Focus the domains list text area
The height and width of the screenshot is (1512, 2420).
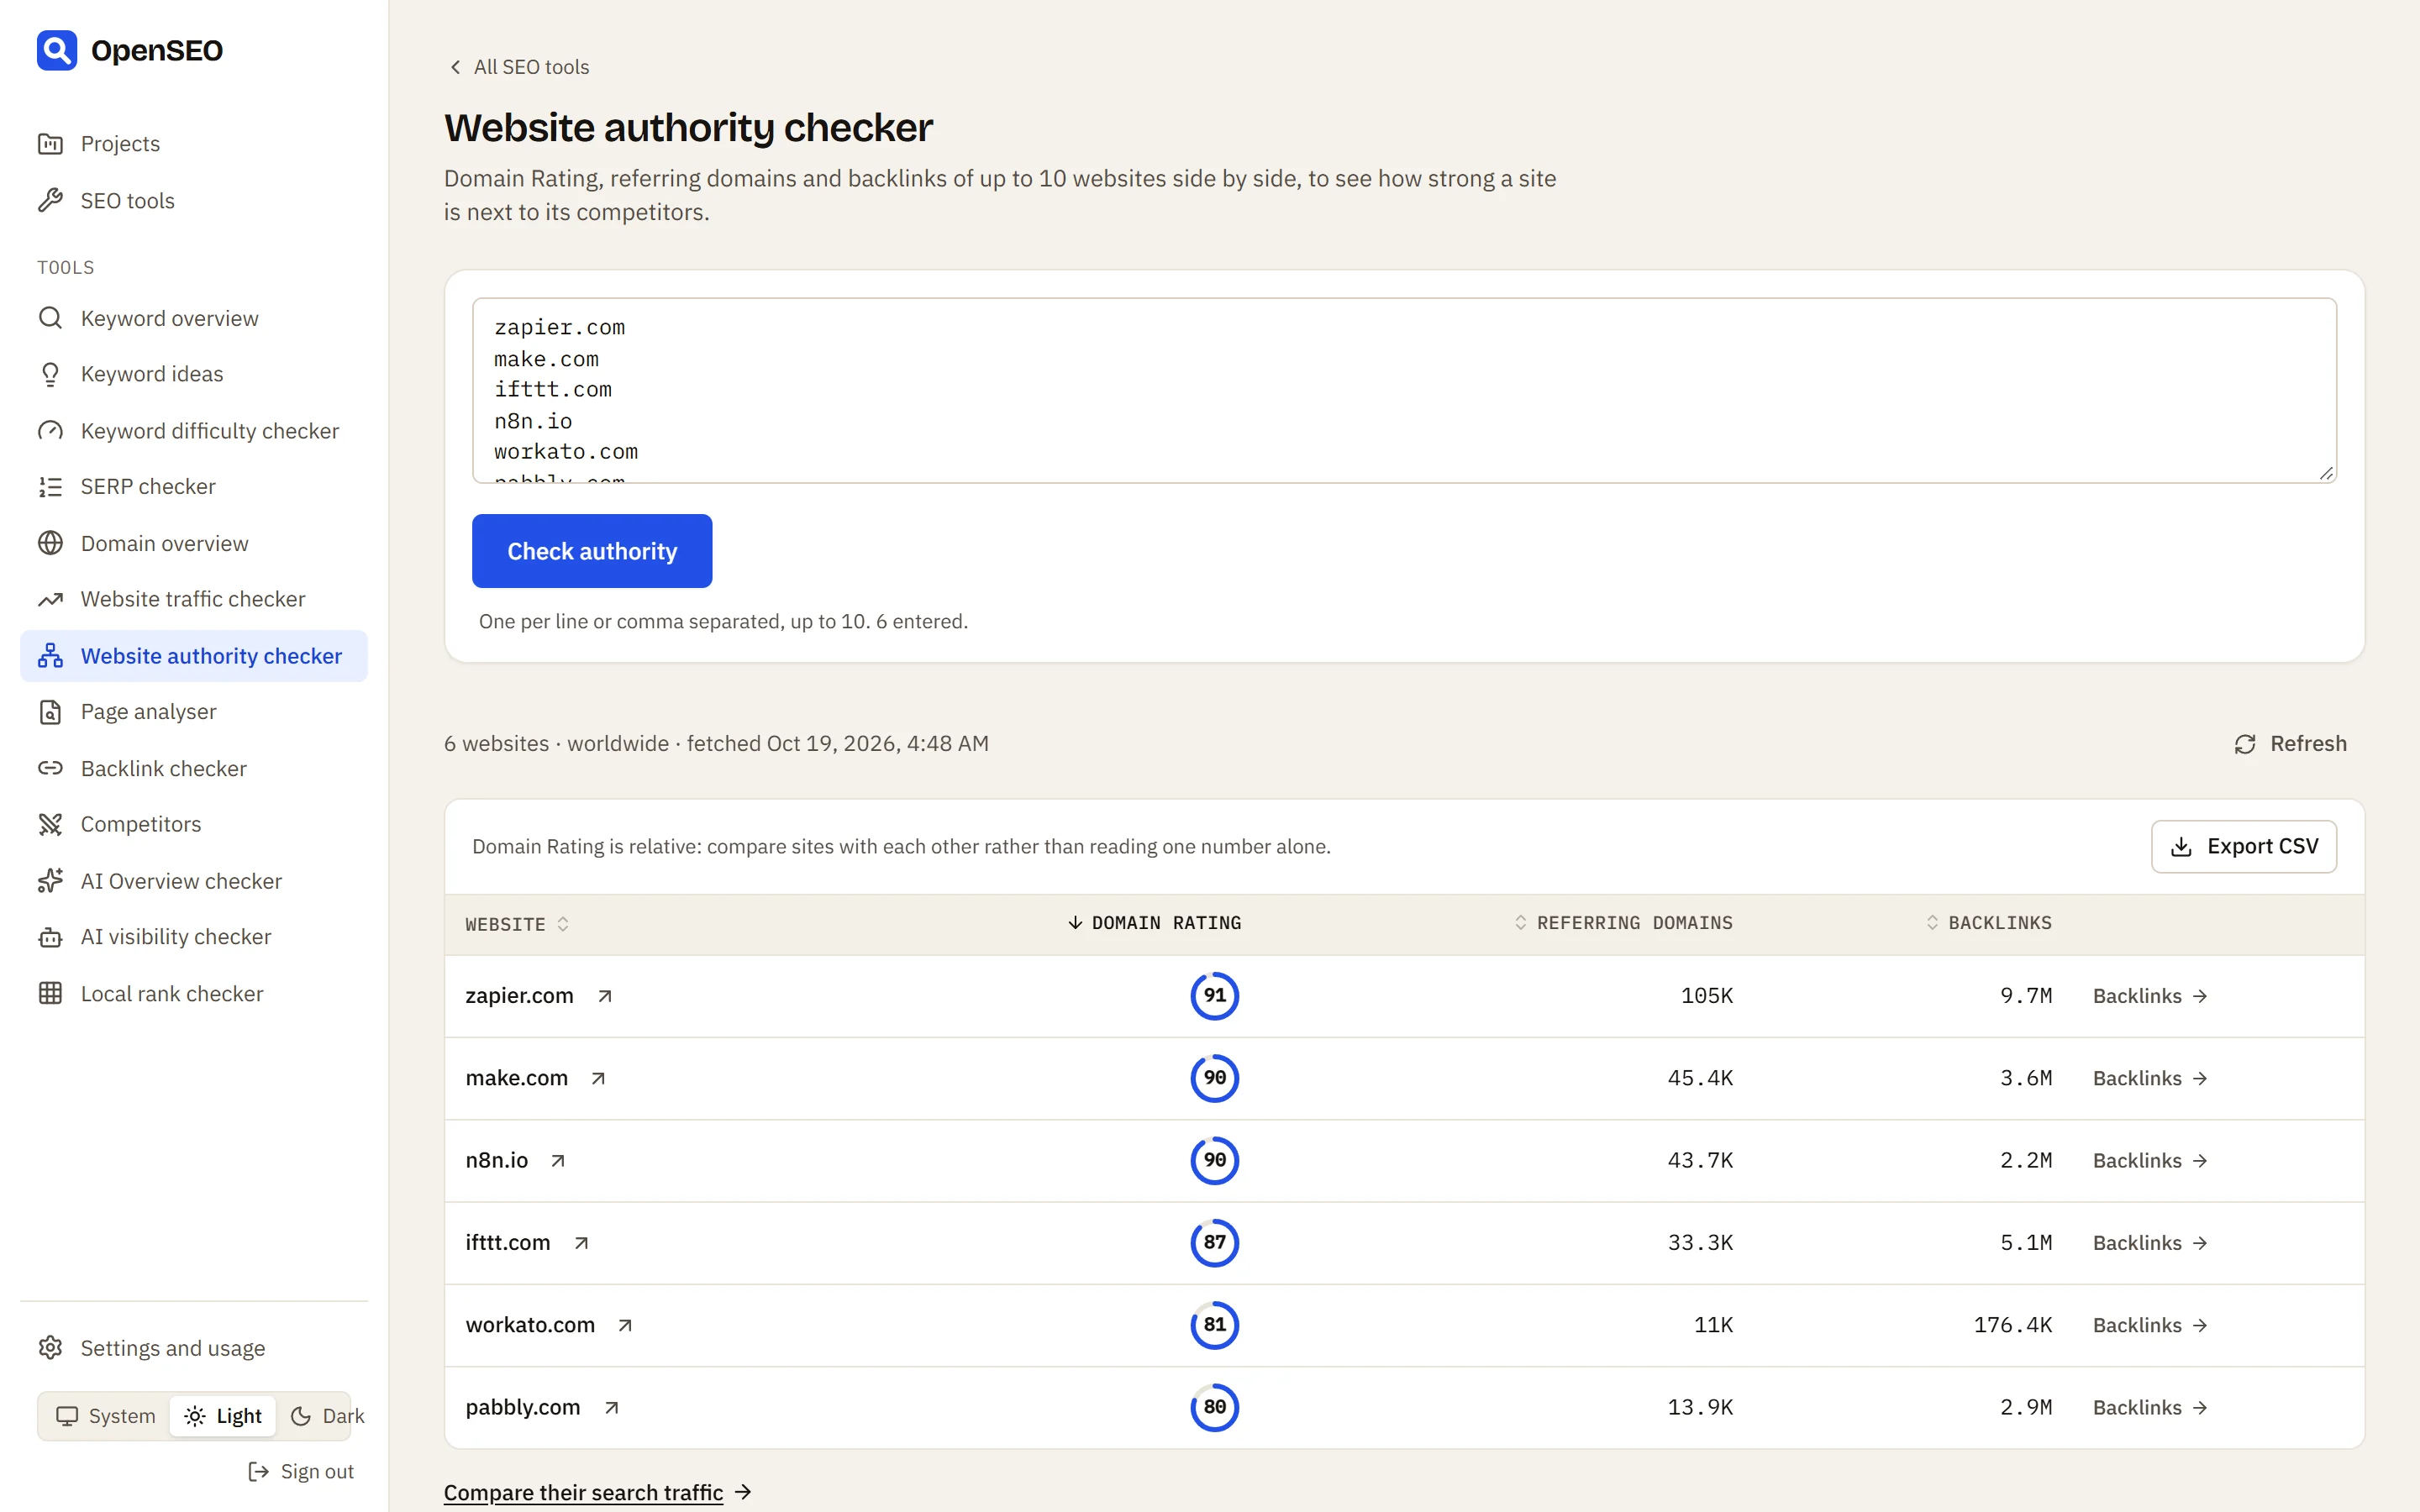pyautogui.click(x=1404, y=390)
